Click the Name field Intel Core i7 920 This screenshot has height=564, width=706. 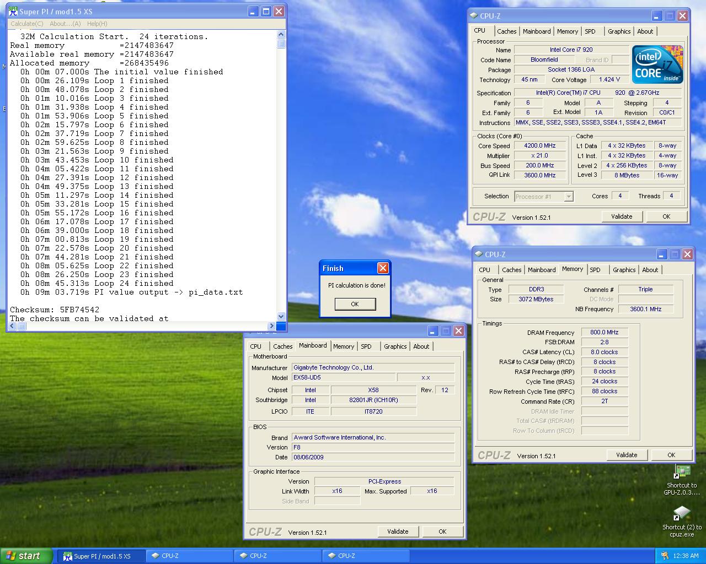571,50
